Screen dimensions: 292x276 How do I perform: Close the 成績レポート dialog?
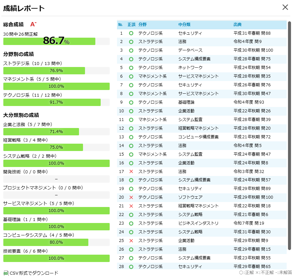click(x=285, y=8)
